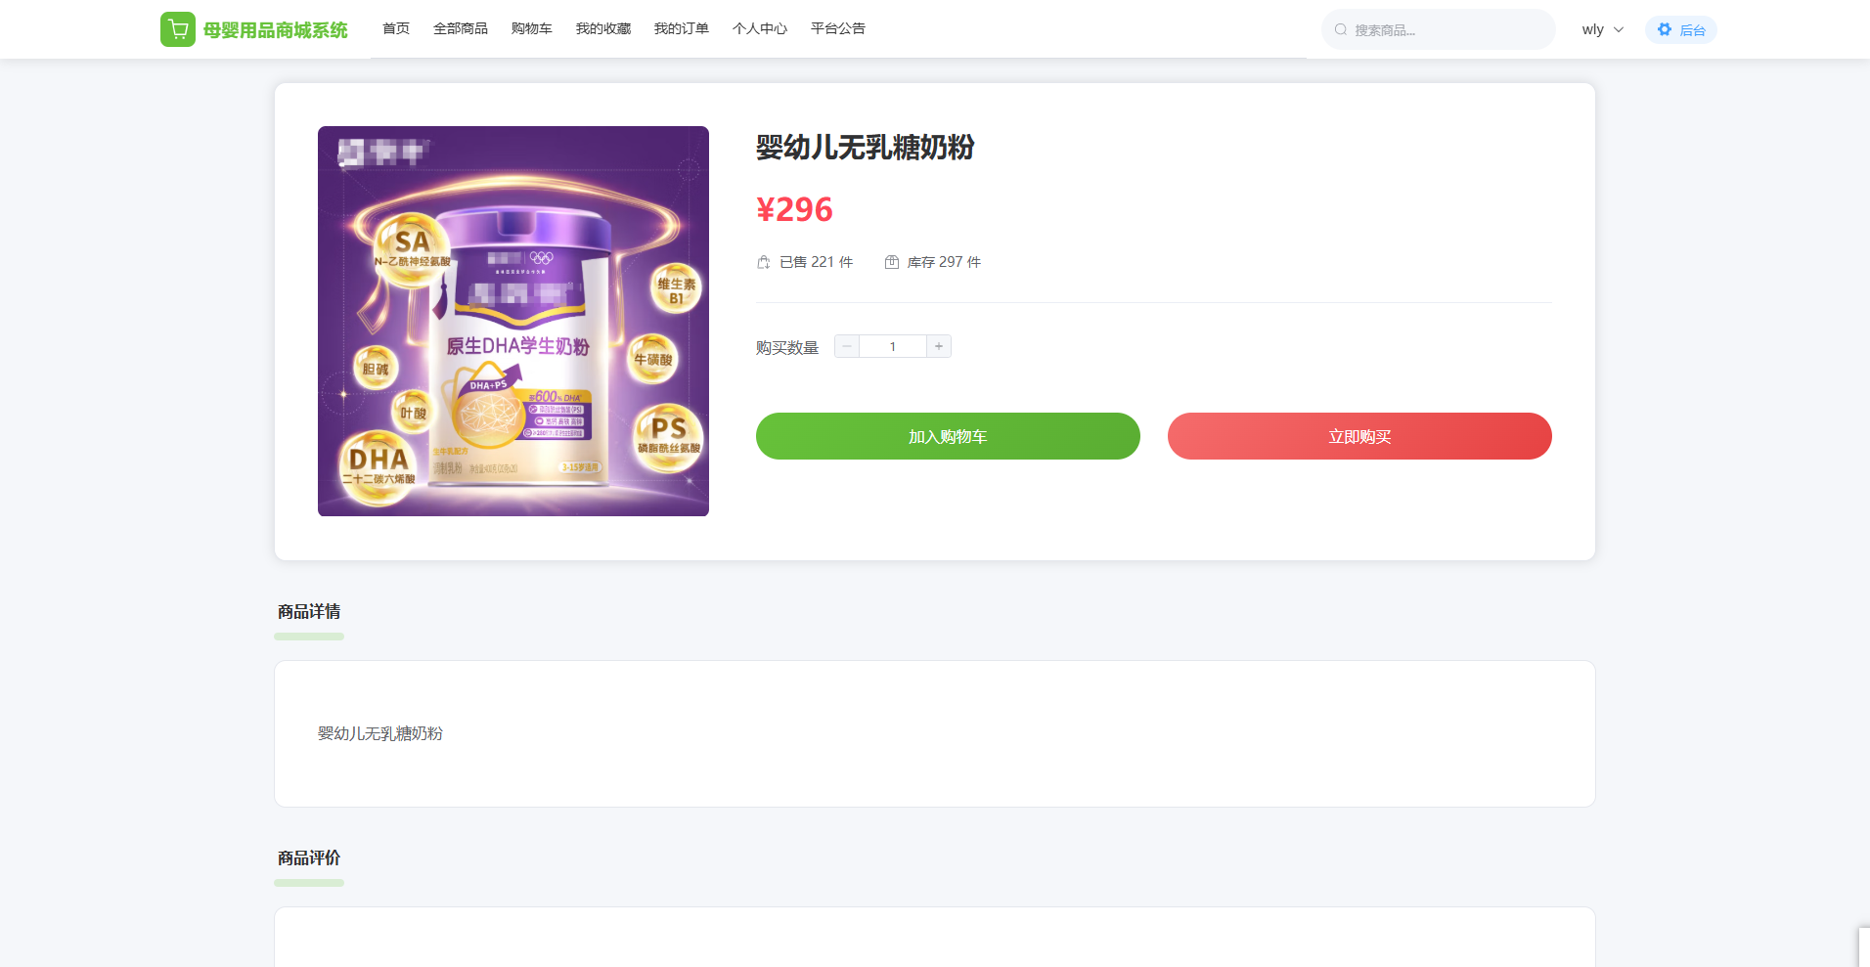
Task: Focus the 搜索商品 search field
Action: pos(1439,29)
